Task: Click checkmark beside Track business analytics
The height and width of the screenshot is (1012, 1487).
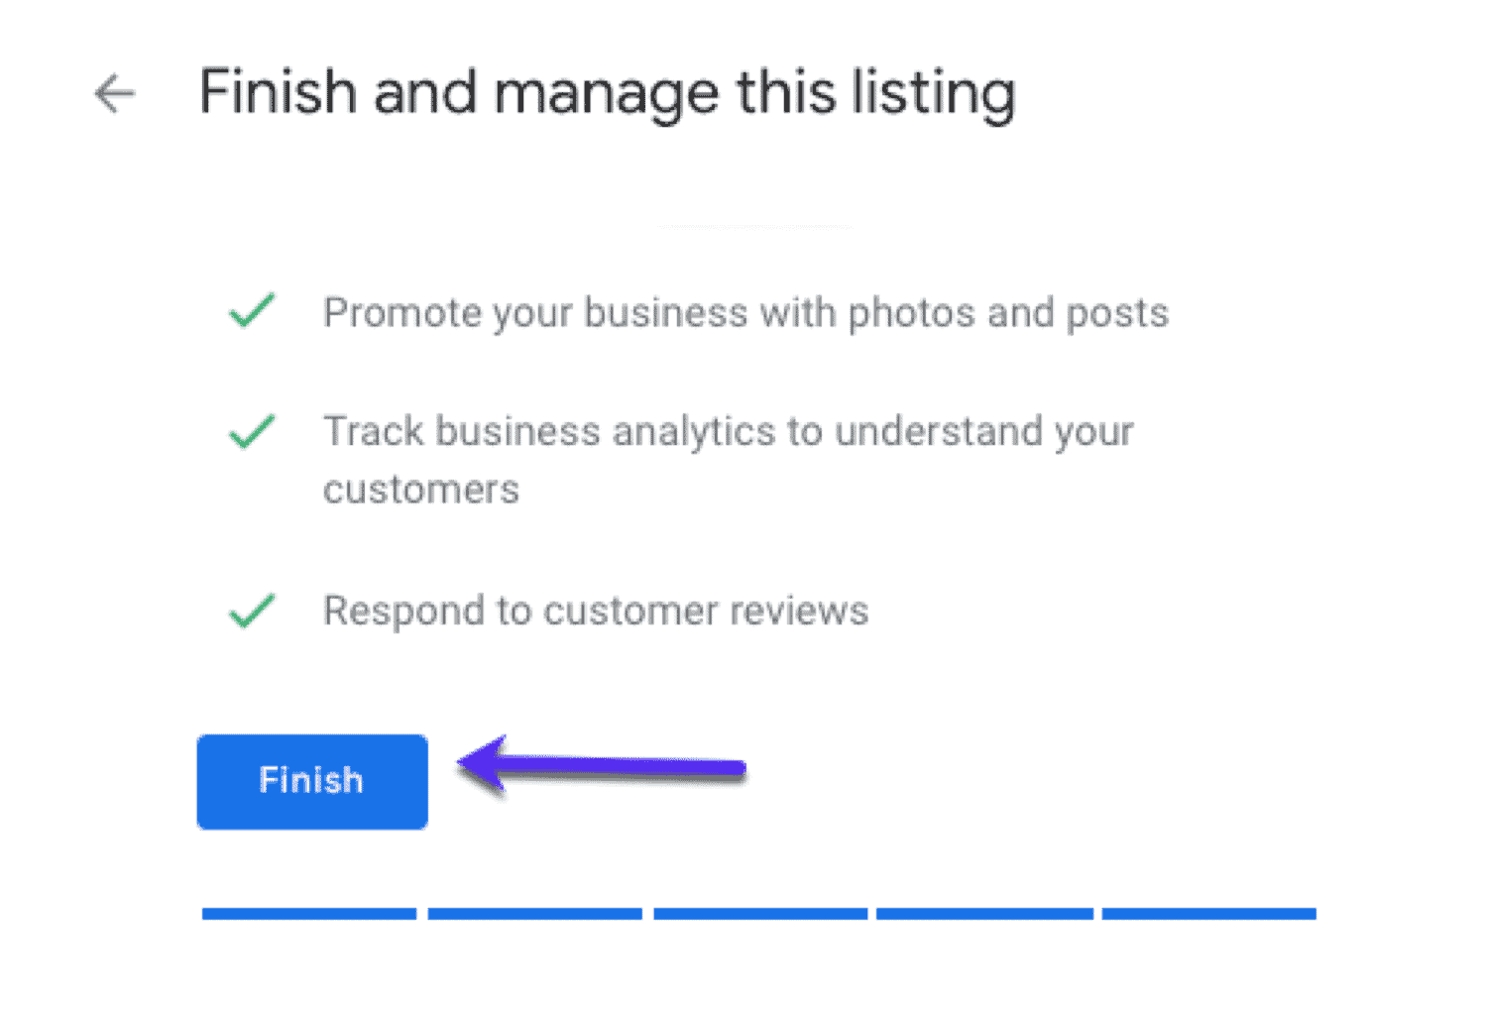Action: pyautogui.click(x=252, y=432)
